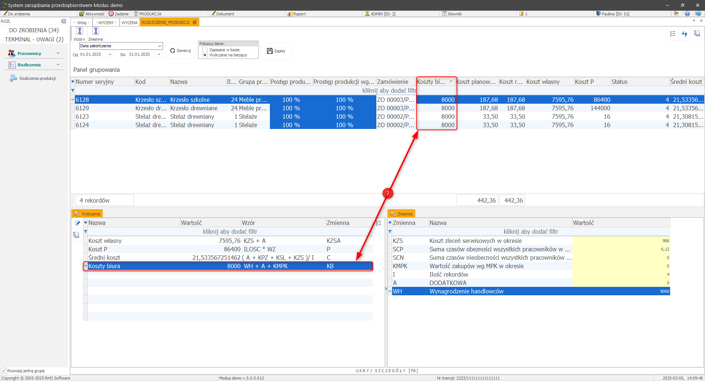
Task: Select 'Zapisane w bazie' radio option
Action: tap(205, 50)
